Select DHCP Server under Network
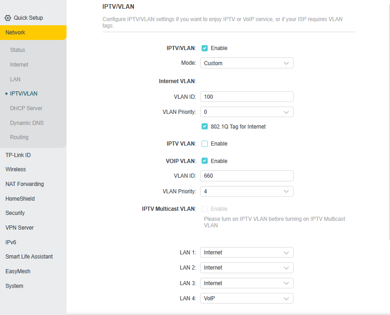 (x=26, y=108)
